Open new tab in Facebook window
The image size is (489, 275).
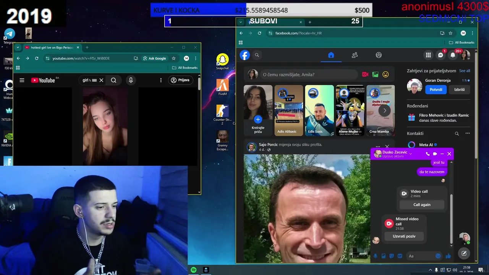coord(310,22)
